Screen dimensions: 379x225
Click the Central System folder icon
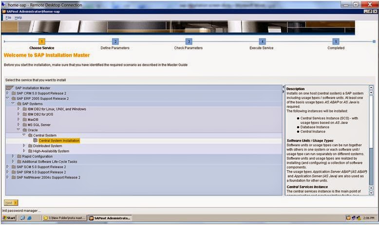point(30,135)
